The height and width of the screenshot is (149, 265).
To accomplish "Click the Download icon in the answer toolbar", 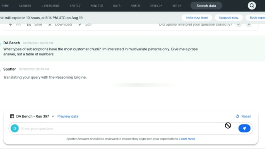I will [x=50, y=25].
